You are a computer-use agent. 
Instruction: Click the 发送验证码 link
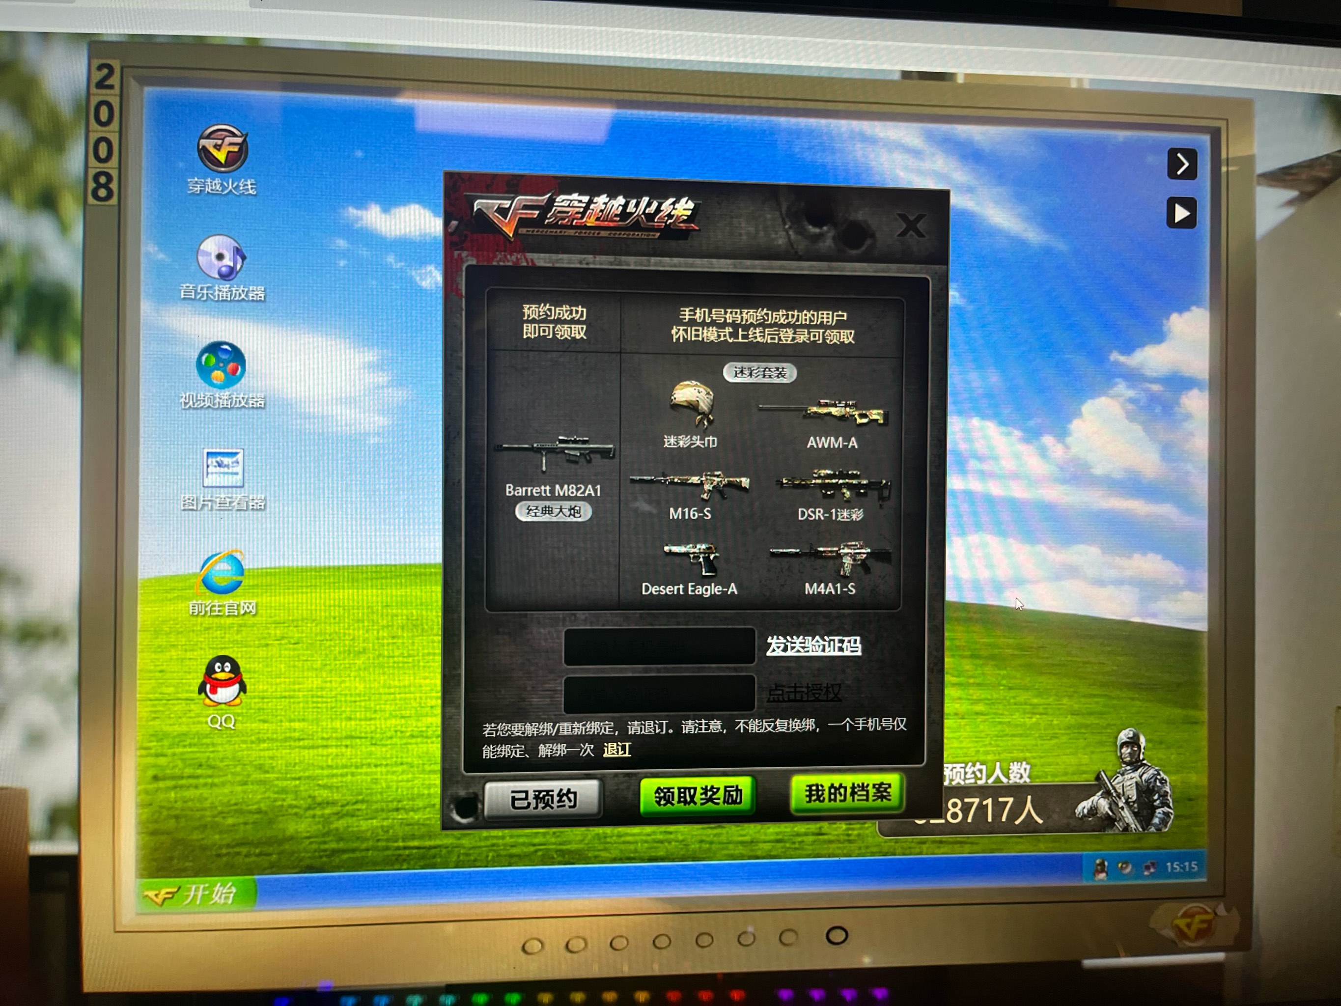click(813, 645)
